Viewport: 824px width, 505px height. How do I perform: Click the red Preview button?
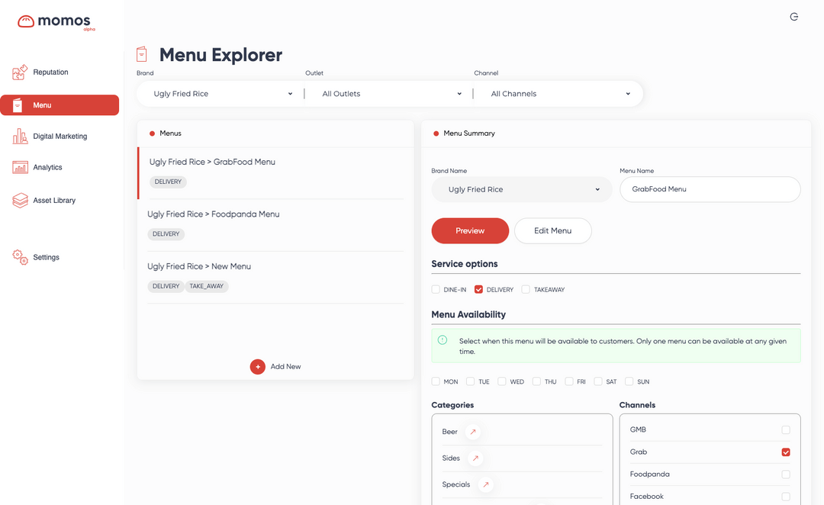pyautogui.click(x=470, y=230)
